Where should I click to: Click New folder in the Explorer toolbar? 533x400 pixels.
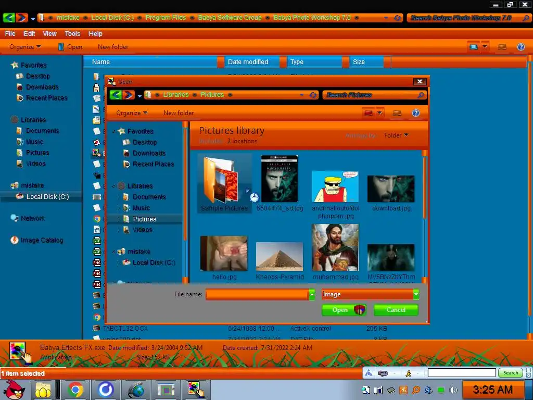click(x=113, y=47)
